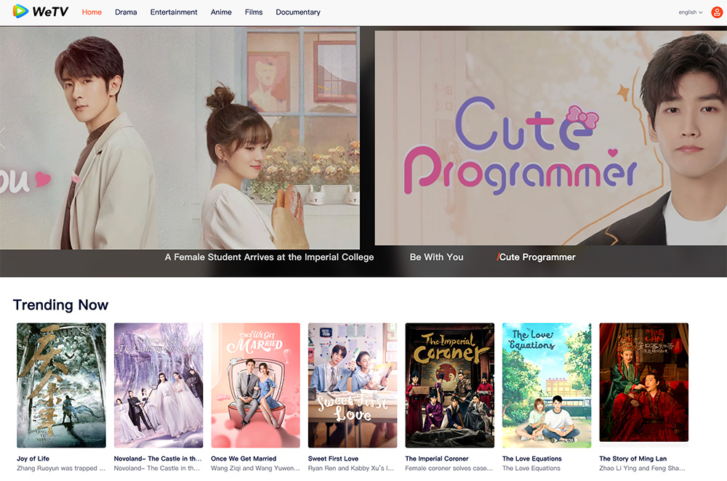Go to the Home tab
The width and height of the screenshot is (727, 481).
tap(92, 12)
